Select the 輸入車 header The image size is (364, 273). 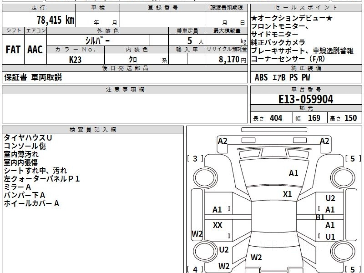click(187, 49)
